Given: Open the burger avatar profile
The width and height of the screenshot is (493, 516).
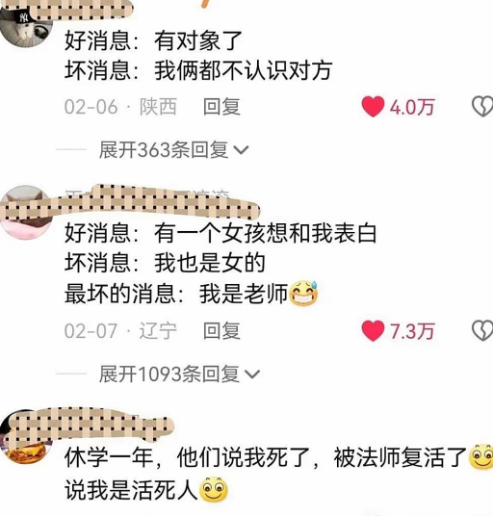Looking at the screenshot, I should (x=26, y=436).
